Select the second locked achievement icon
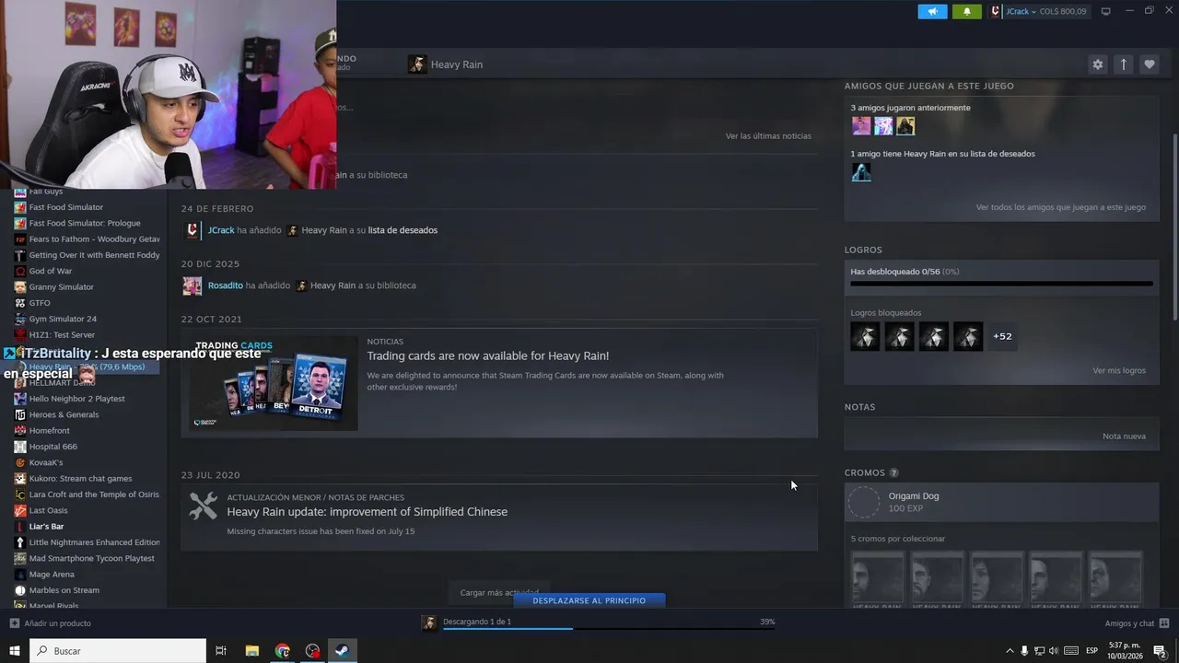Viewport: 1179px width, 663px height. [899, 336]
